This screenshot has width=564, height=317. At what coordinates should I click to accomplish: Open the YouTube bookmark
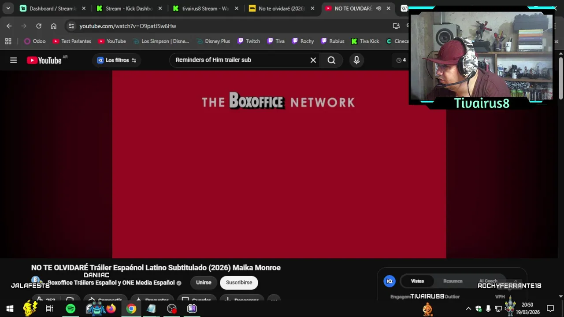112,41
